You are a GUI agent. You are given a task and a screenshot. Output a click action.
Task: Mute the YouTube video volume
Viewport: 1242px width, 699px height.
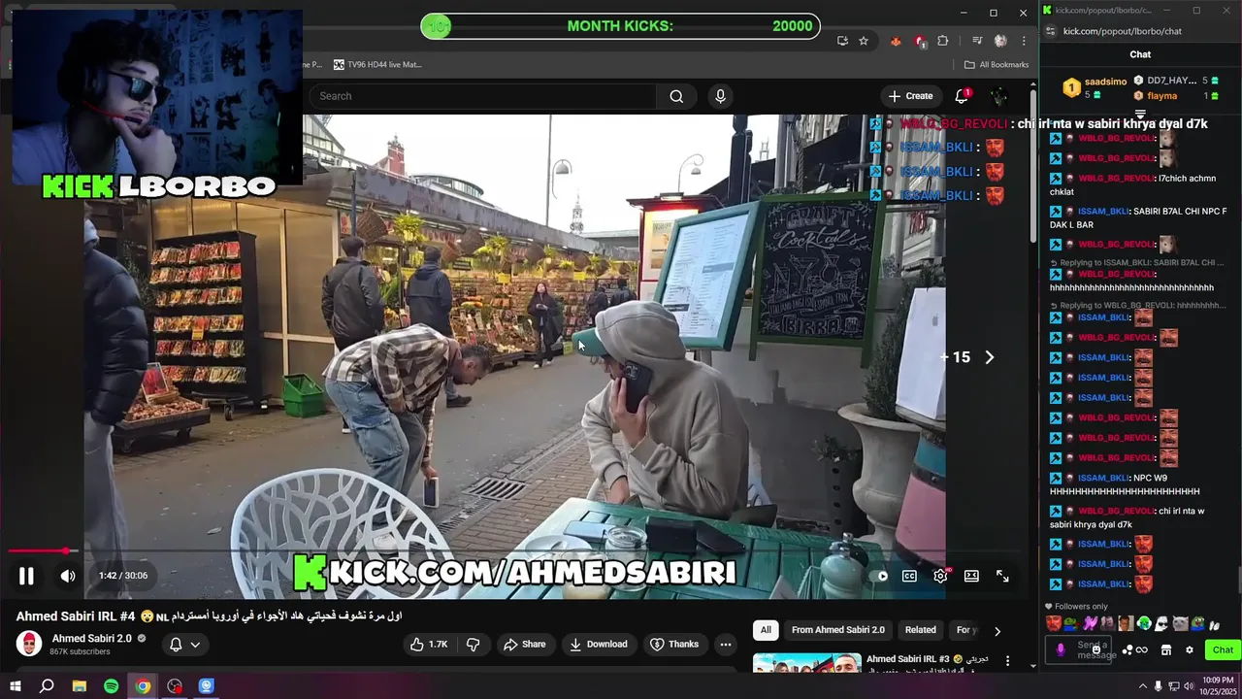tap(68, 576)
